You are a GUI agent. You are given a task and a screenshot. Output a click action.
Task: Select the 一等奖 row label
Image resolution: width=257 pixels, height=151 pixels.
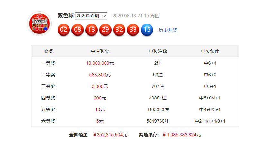tap(48, 63)
